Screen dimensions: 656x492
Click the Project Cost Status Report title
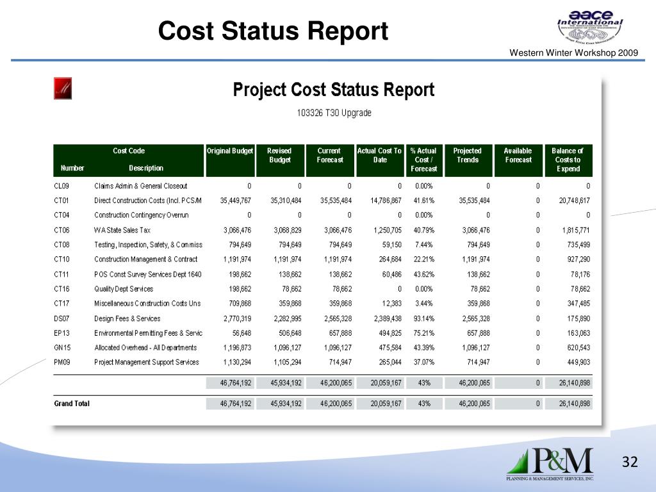click(333, 90)
